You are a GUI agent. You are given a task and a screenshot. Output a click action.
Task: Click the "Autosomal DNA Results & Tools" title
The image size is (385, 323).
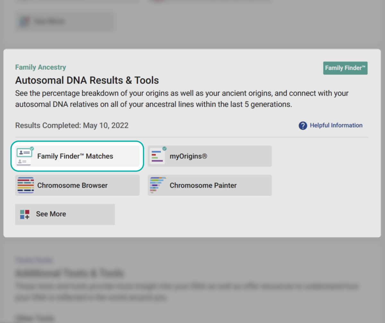87,80
